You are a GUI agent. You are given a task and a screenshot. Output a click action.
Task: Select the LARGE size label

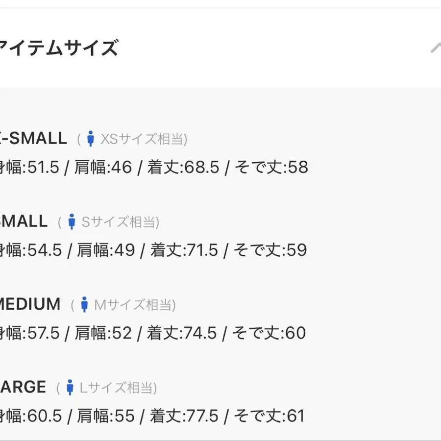tap(23, 387)
